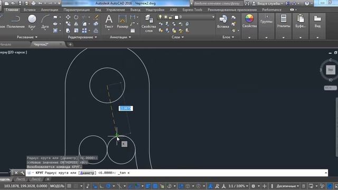Select the Scale tool in Редактирование
Screen dimensions: 338x190
click(x=76, y=31)
